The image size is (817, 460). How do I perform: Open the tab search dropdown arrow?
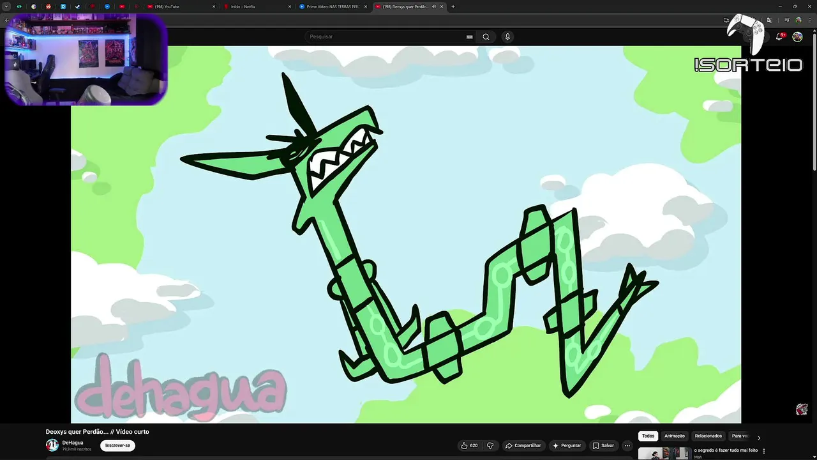6,6
